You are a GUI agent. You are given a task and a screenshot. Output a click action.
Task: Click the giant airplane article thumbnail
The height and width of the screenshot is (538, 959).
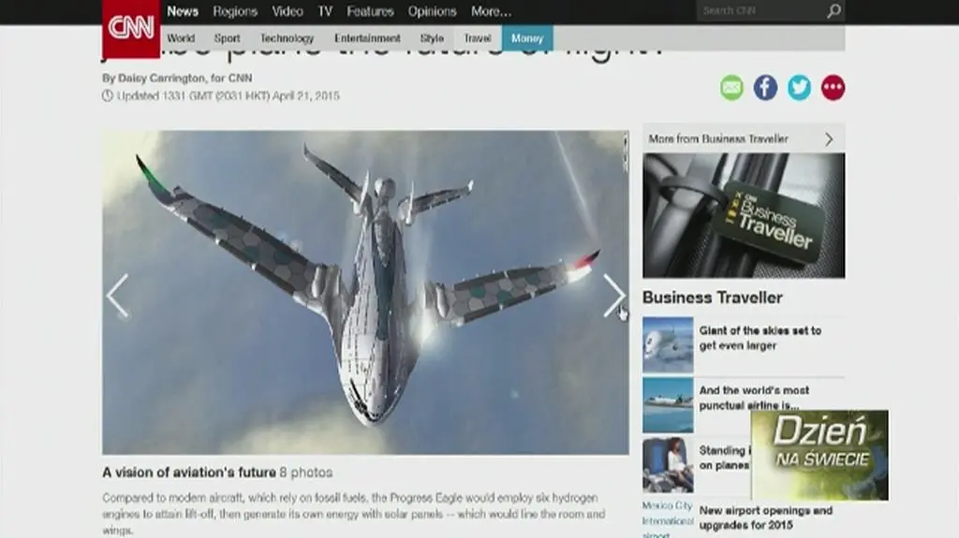click(x=668, y=344)
